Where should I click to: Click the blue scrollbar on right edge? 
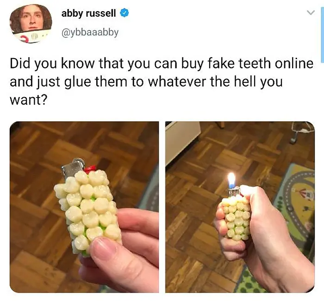pos(322,31)
